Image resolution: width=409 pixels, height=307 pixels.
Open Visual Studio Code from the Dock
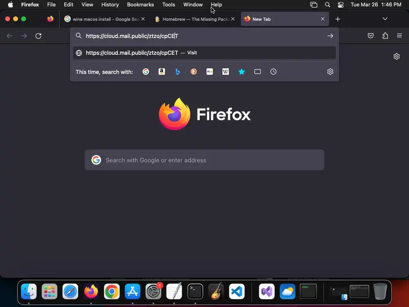237,291
